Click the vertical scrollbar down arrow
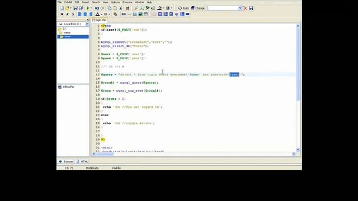358x201 pixels. coord(298,150)
